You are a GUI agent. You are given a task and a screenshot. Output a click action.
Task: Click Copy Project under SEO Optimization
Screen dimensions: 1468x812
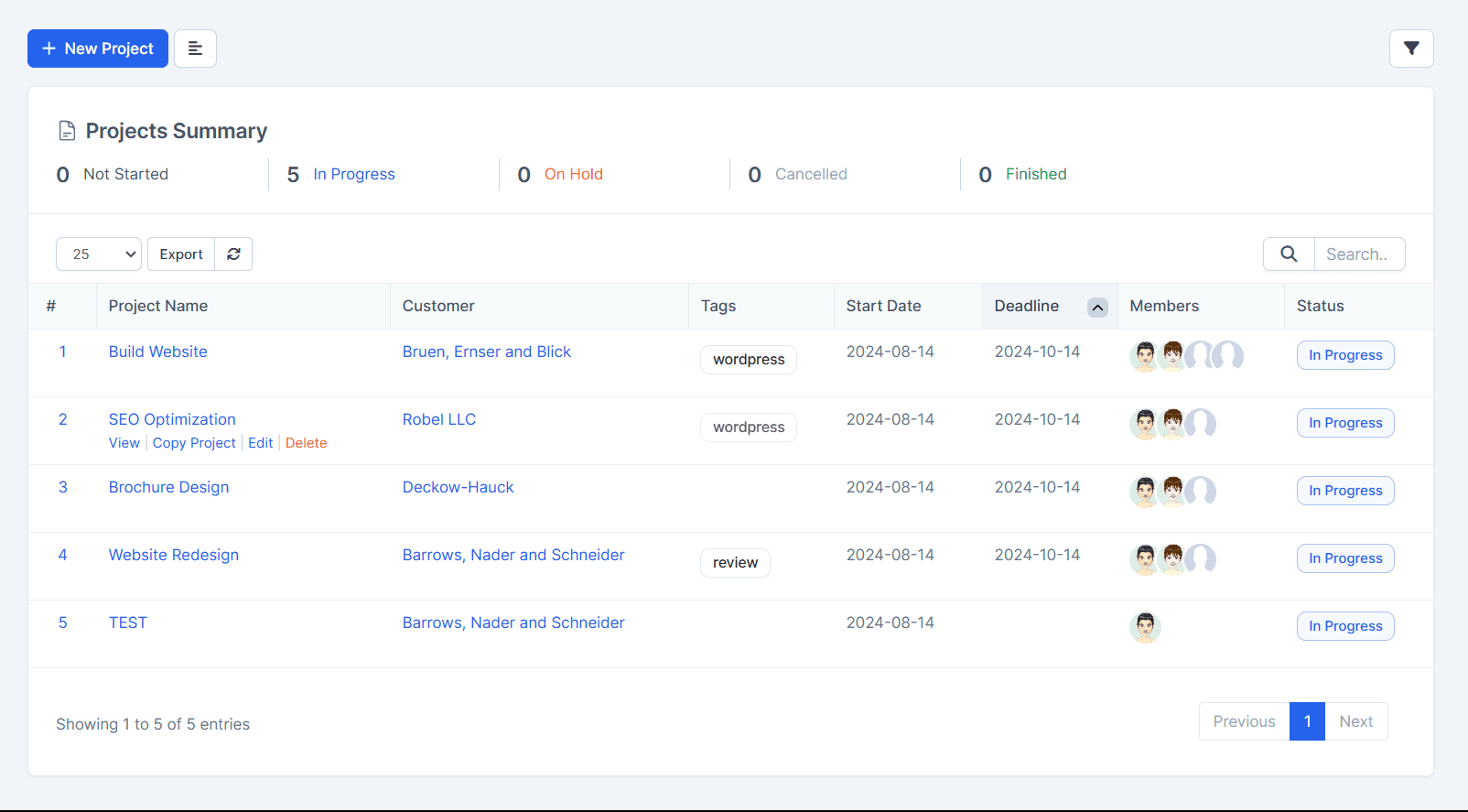(194, 443)
